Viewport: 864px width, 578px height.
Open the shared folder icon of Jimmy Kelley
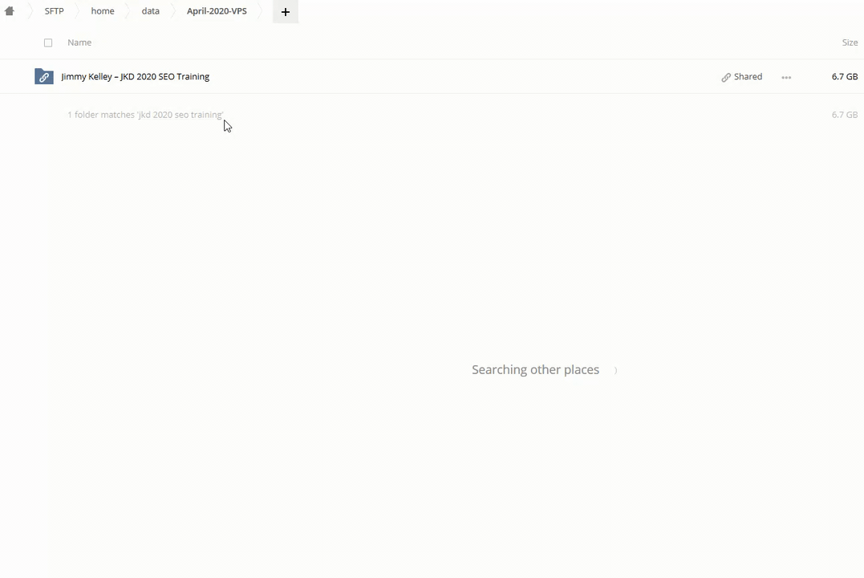(44, 76)
